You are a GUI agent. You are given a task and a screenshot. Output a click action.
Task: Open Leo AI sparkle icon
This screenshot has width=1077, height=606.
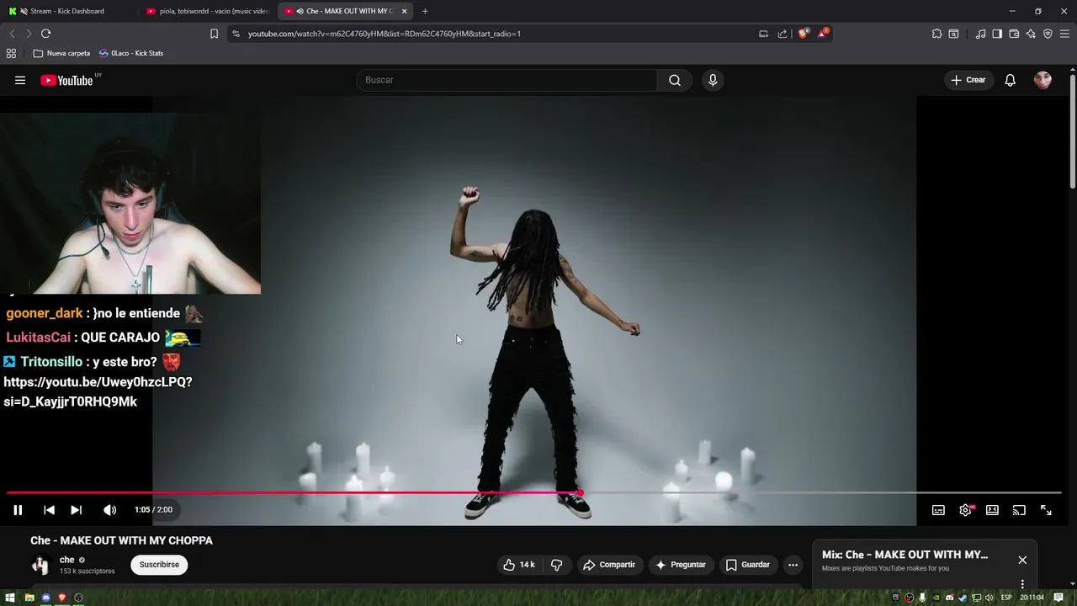[1031, 34]
